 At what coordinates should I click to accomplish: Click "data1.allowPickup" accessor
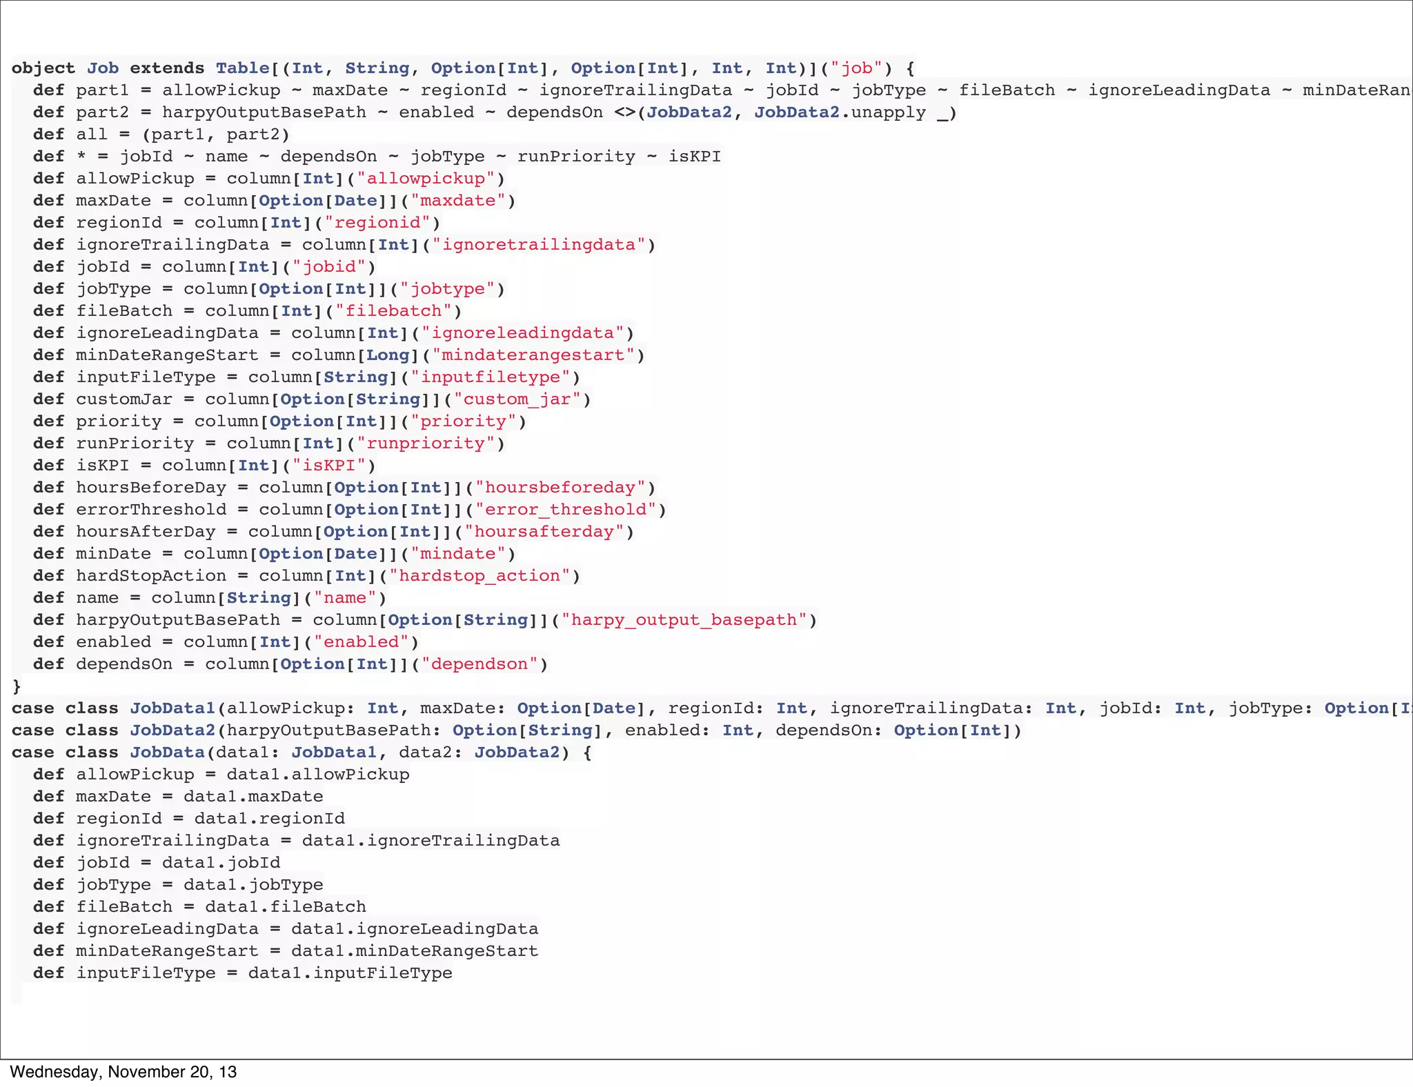(318, 775)
